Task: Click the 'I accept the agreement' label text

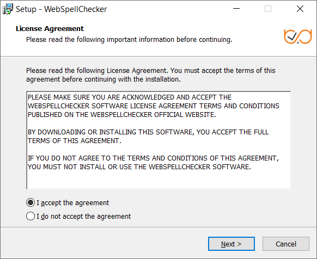Action: pyautogui.click(x=72, y=203)
